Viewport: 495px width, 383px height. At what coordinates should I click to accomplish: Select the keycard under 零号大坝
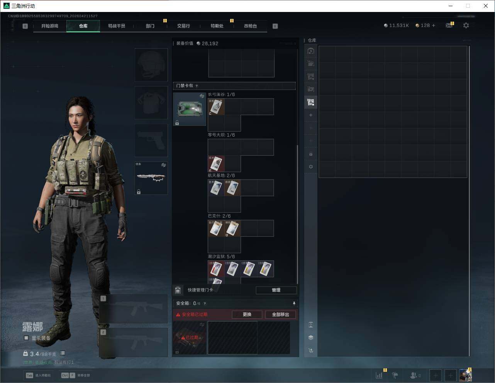click(216, 164)
